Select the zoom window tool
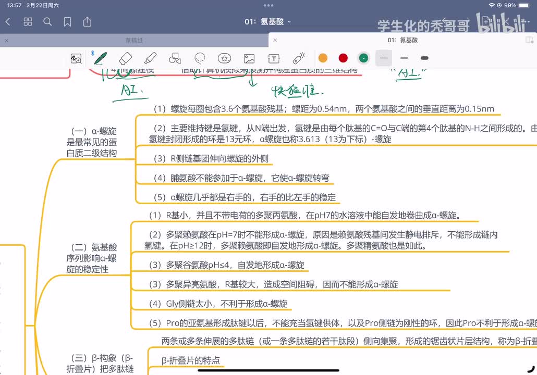 (76, 58)
